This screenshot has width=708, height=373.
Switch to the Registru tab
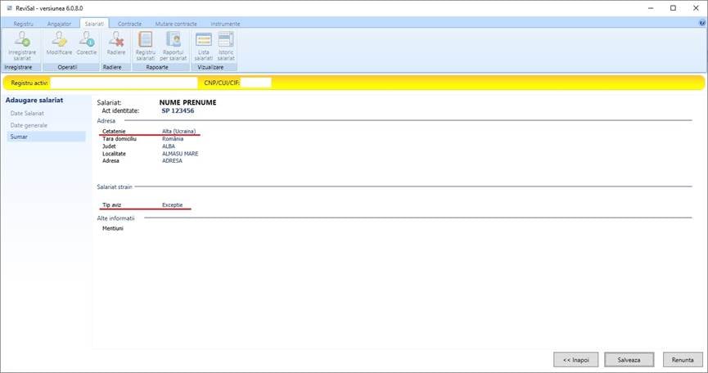23,25
